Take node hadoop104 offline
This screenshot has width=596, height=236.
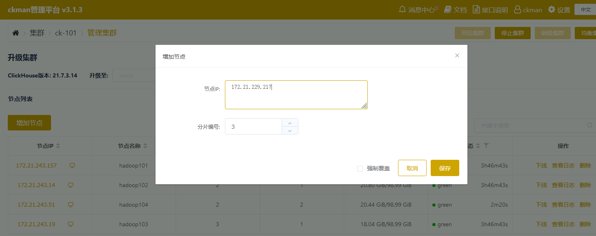(541, 205)
